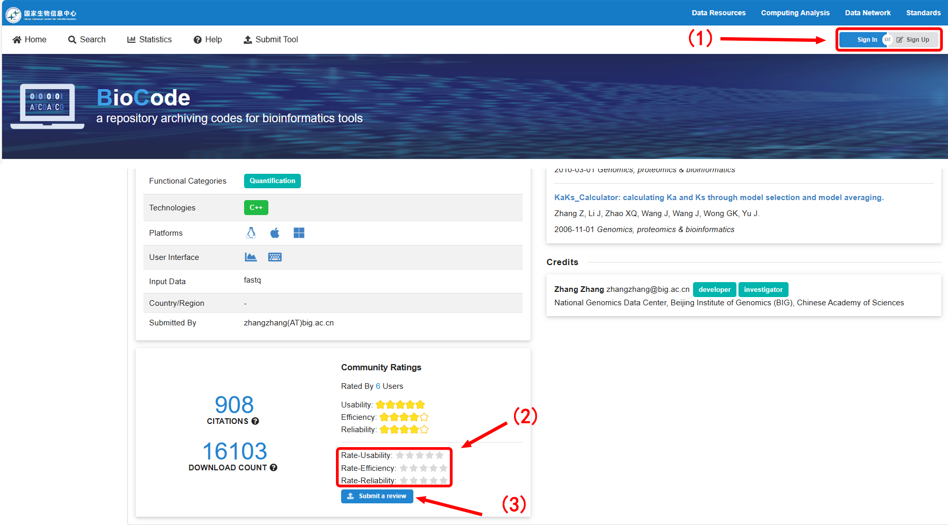
Task: Open the Home menu item
Action: point(29,40)
